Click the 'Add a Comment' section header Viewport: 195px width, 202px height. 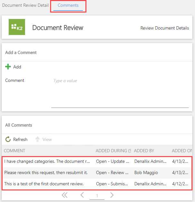[21, 52]
